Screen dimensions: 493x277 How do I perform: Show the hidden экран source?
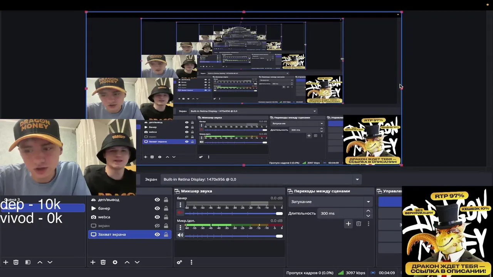[157, 225]
